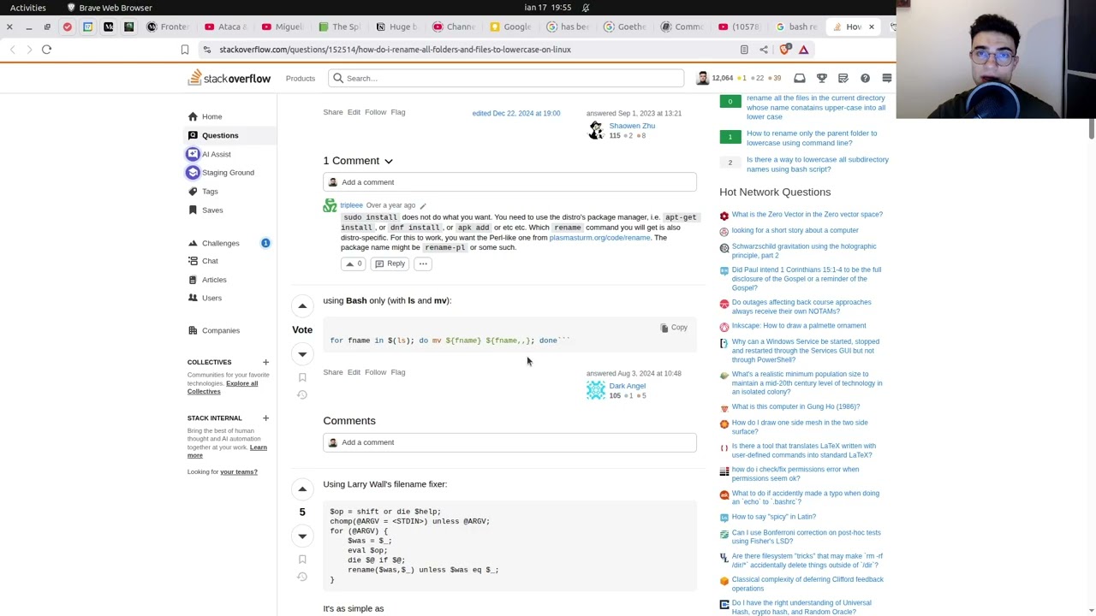Open 'What is the Zero Vector' network question
This screenshot has width=1096, height=616.
pos(807,215)
